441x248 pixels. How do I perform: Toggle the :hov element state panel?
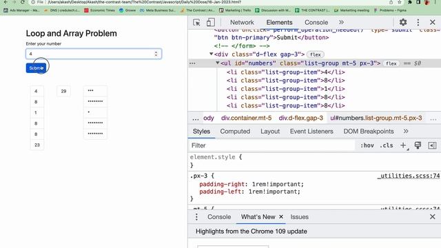[x=367, y=145]
